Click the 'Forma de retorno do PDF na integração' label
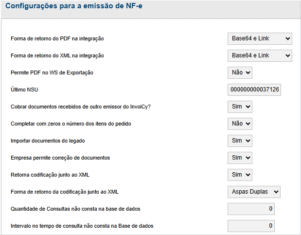Viewport: 301px width, 235px height. pos(57,38)
